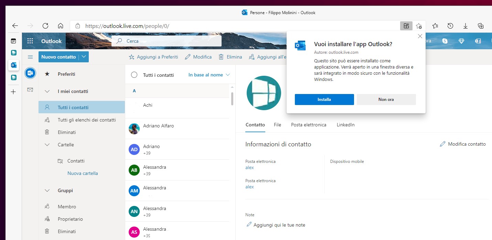
Task: Click Modifica in the command bar
Action: [x=198, y=57]
